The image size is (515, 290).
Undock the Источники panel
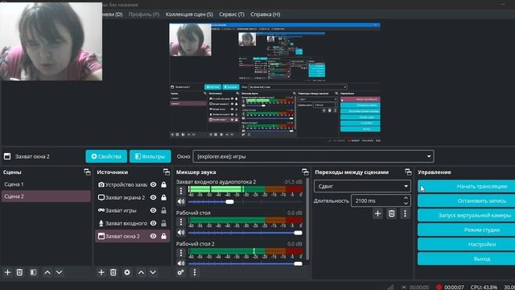coord(167,172)
